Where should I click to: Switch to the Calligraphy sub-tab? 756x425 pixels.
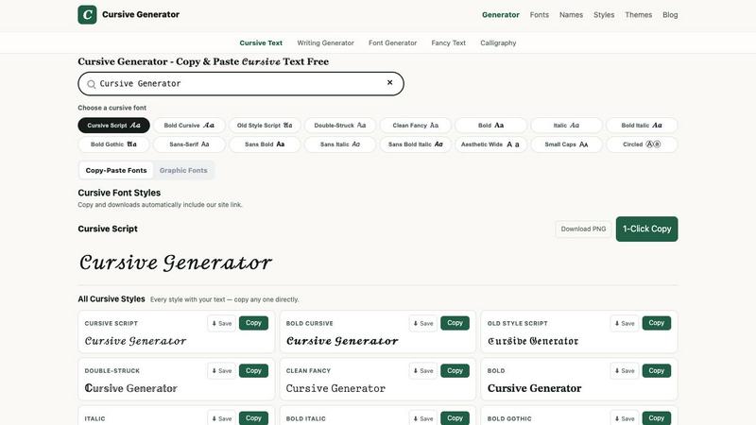[498, 42]
